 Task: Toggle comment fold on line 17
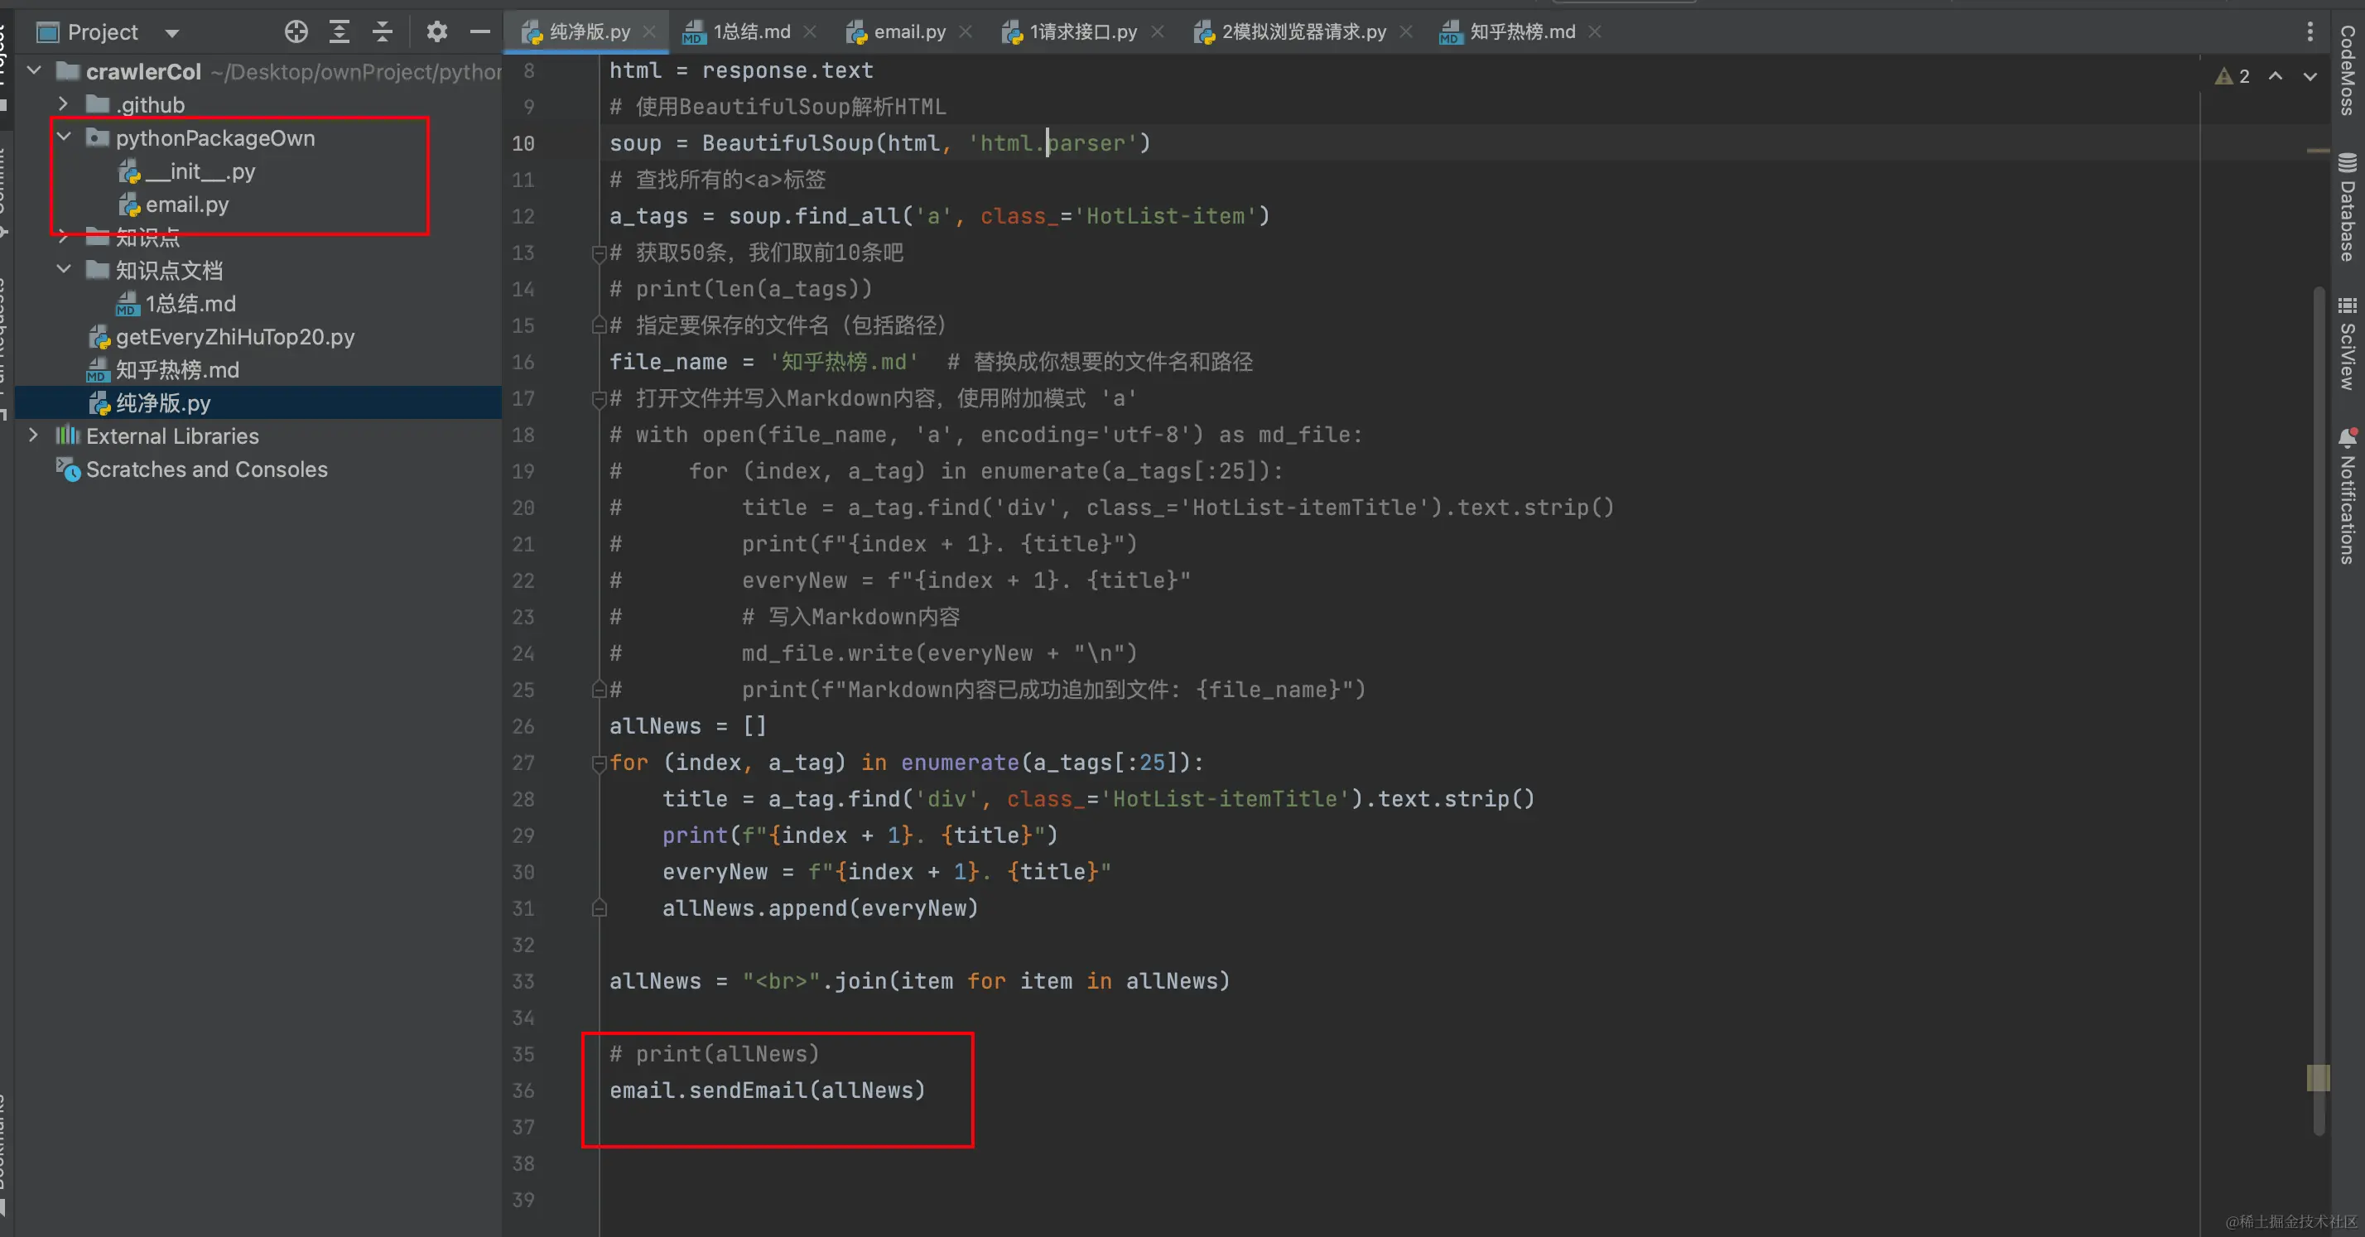[600, 398]
